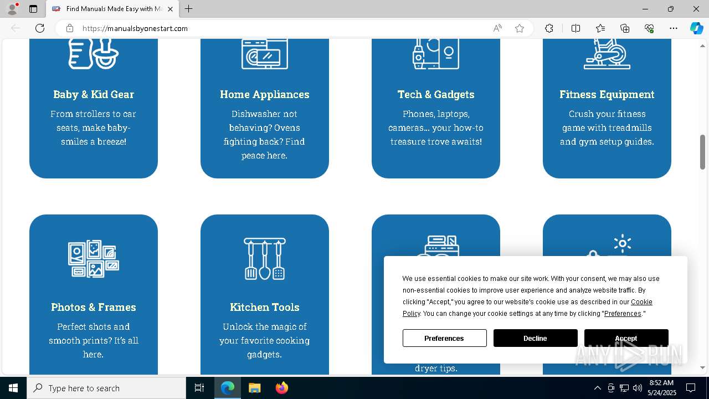This screenshot has height=399, width=709.
Task: Open Baby & Kid Gear heading
Action: click(x=93, y=94)
